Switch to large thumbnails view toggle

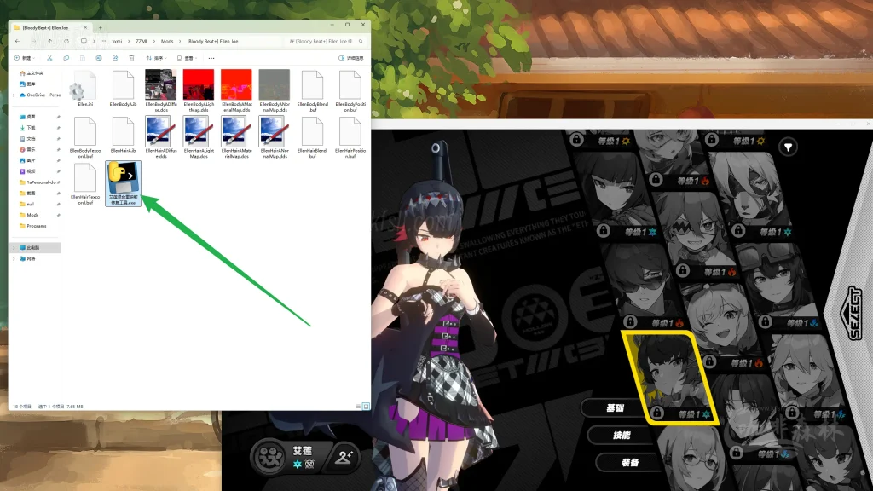coord(366,407)
